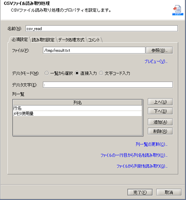Image resolution: width=186 pixels, height=200 pixels.
Task: Click the 下へ(D) button
Action: [160, 111]
